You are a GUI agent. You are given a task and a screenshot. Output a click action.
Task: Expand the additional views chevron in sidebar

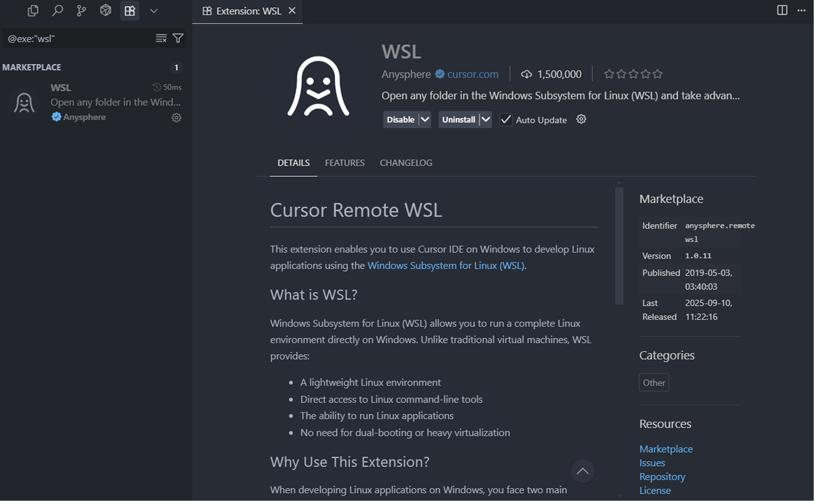pos(154,11)
